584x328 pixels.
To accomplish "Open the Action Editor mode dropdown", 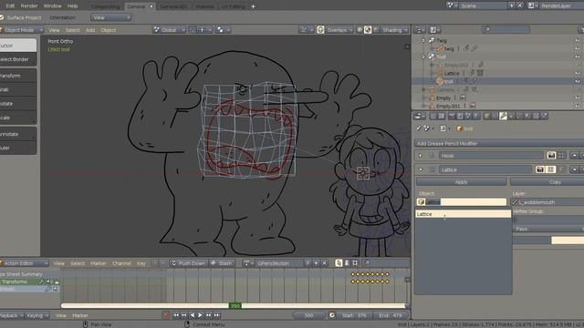I will click(25, 263).
